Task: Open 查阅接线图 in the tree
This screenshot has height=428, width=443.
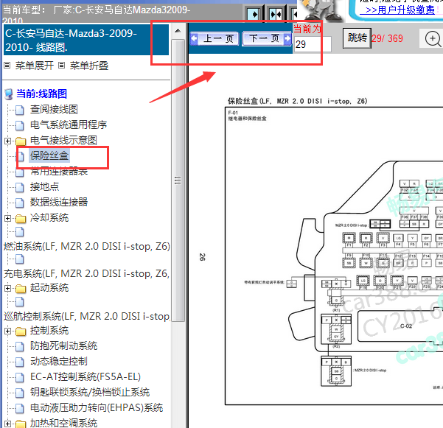Action: [x=54, y=109]
